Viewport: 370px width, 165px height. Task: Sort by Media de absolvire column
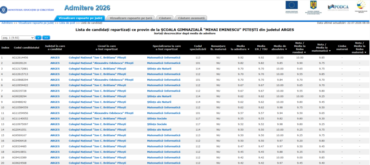[280, 47]
